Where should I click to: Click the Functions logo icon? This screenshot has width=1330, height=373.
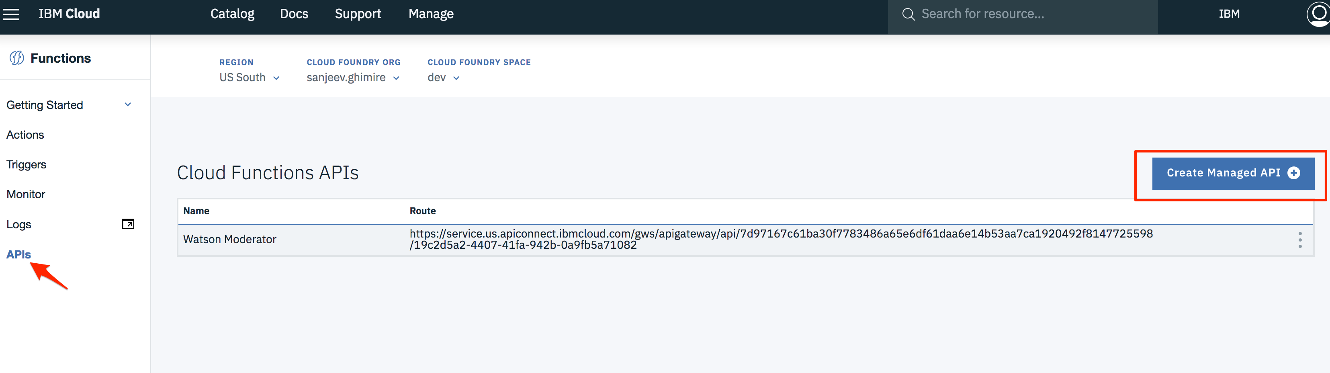pos(16,58)
